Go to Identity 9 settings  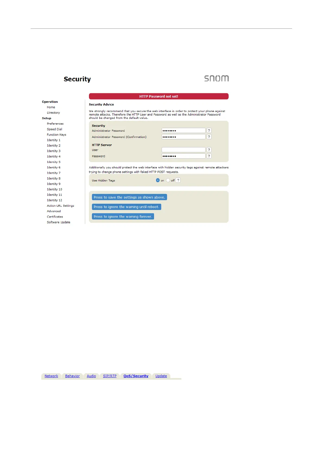pyautogui.click(x=54, y=184)
